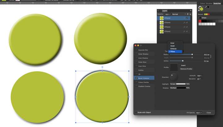Image resolution: width=223 pixels, height=127 pixels.
Task: Choose Outer from the Type dropdown menu
Action: point(175,46)
